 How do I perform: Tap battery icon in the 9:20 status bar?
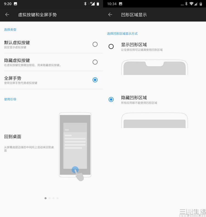[x=98, y=4]
